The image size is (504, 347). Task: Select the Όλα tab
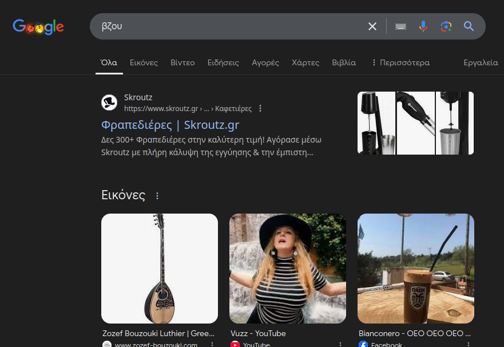tap(109, 63)
